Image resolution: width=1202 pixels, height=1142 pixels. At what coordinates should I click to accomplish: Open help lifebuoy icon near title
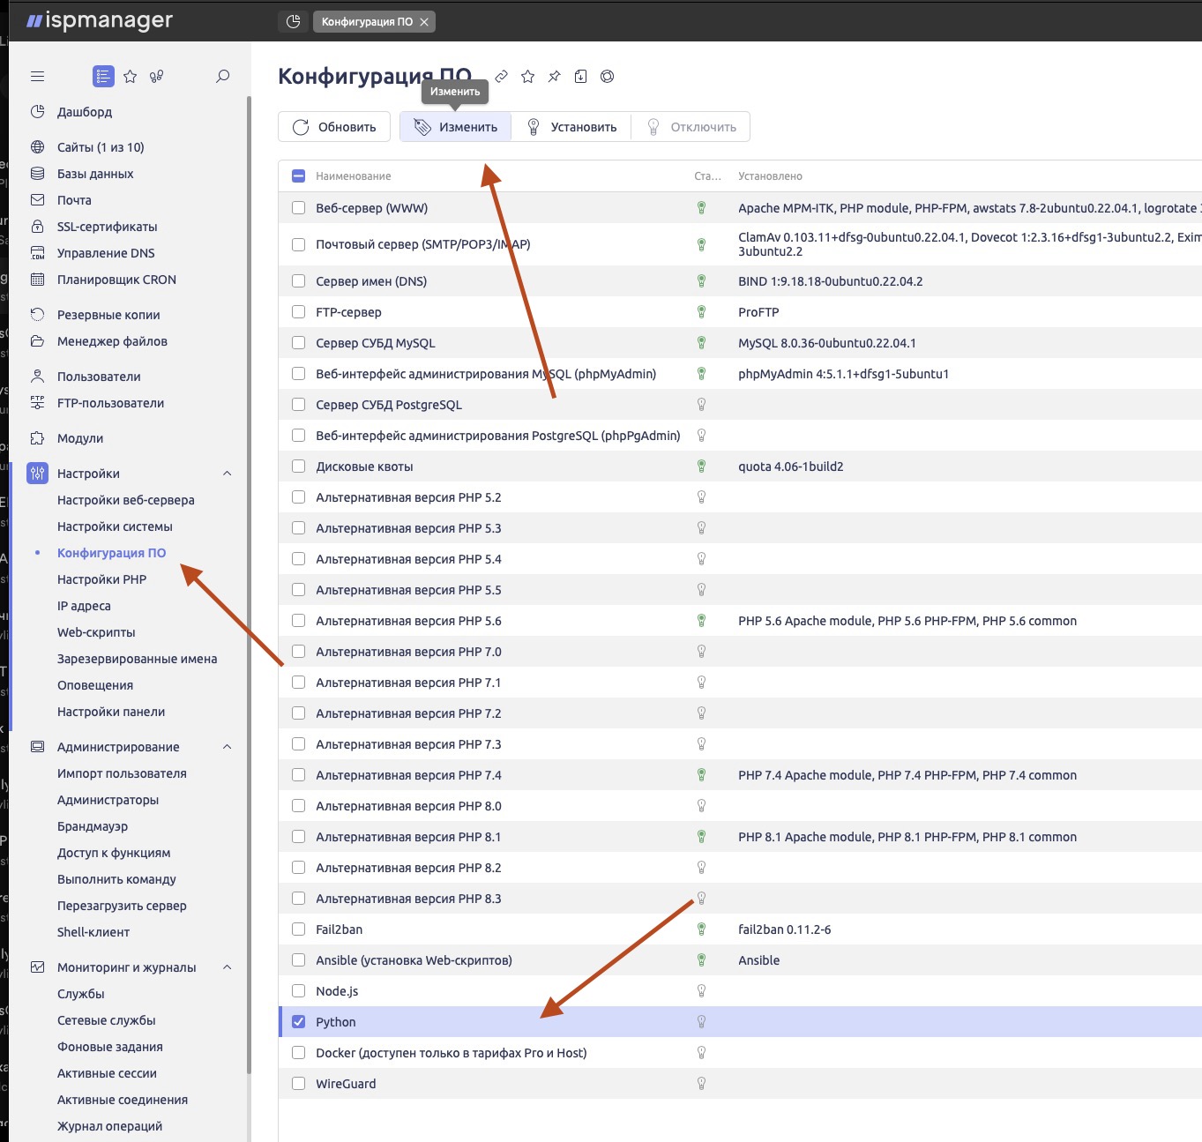pyautogui.click(x=607, y=77)
